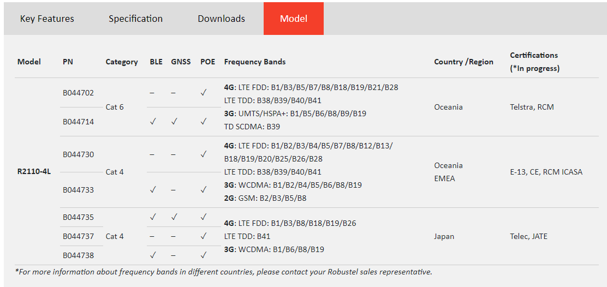607x287 pixels.
Task: Click the Japan region cell
Action: 444,236
